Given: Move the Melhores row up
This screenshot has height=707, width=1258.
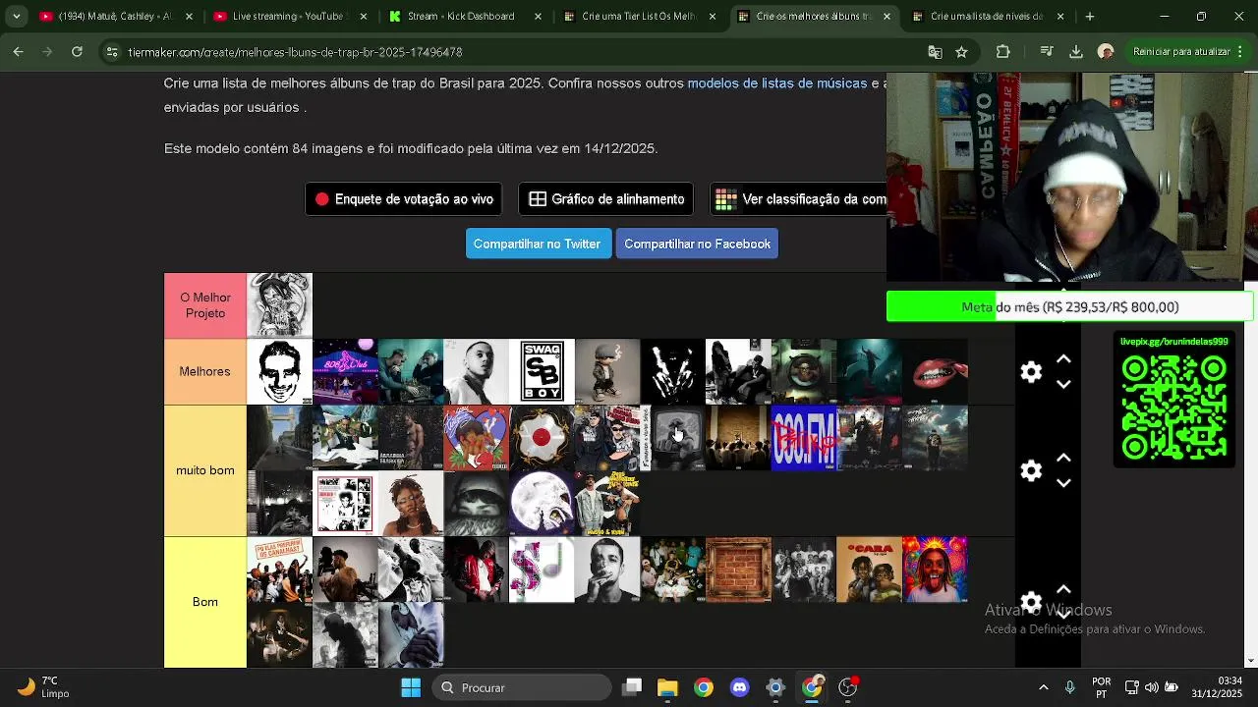Looking at the screenshot, I should 1063,359.
